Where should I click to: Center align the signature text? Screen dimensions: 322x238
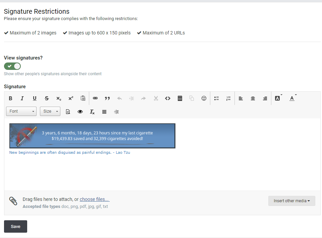[253, 98]
